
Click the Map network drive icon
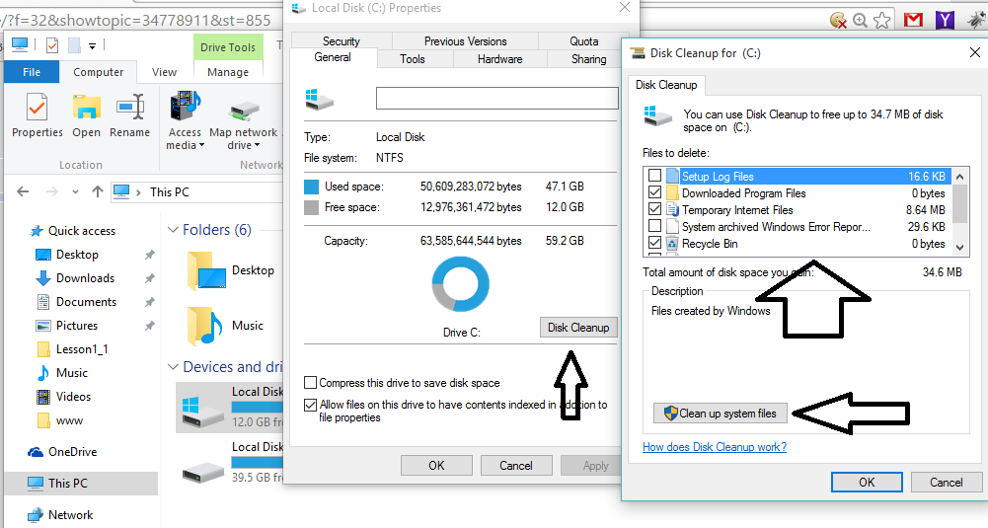pos(243,112)
